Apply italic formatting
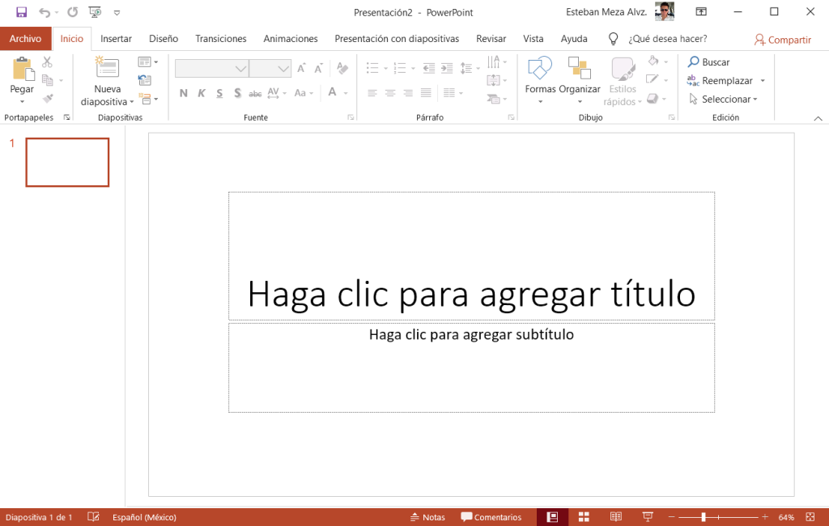 click(201, 94)
